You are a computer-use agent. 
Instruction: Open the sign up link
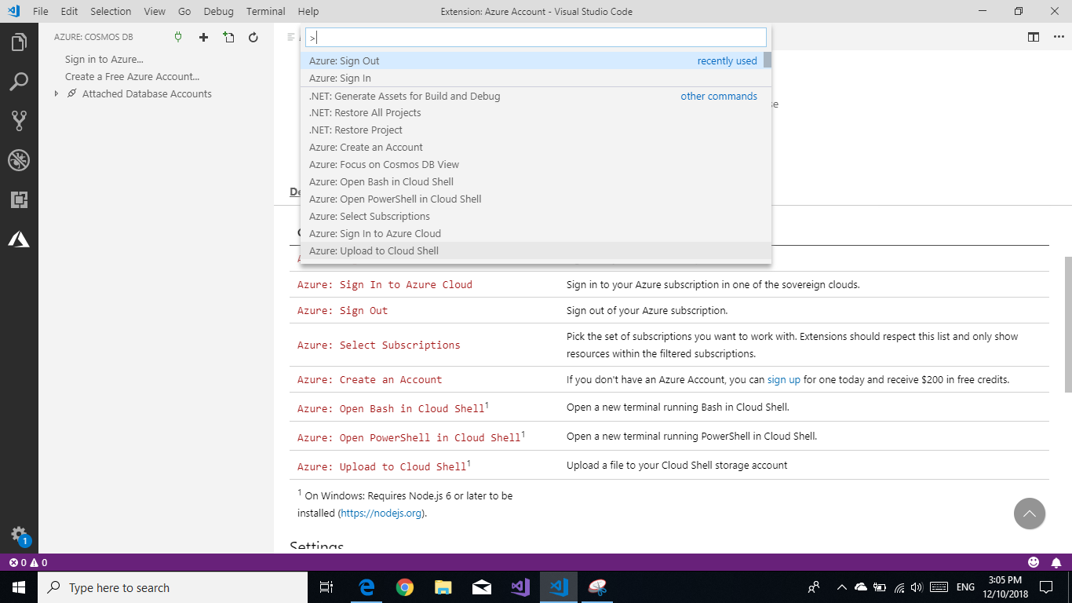784,379
